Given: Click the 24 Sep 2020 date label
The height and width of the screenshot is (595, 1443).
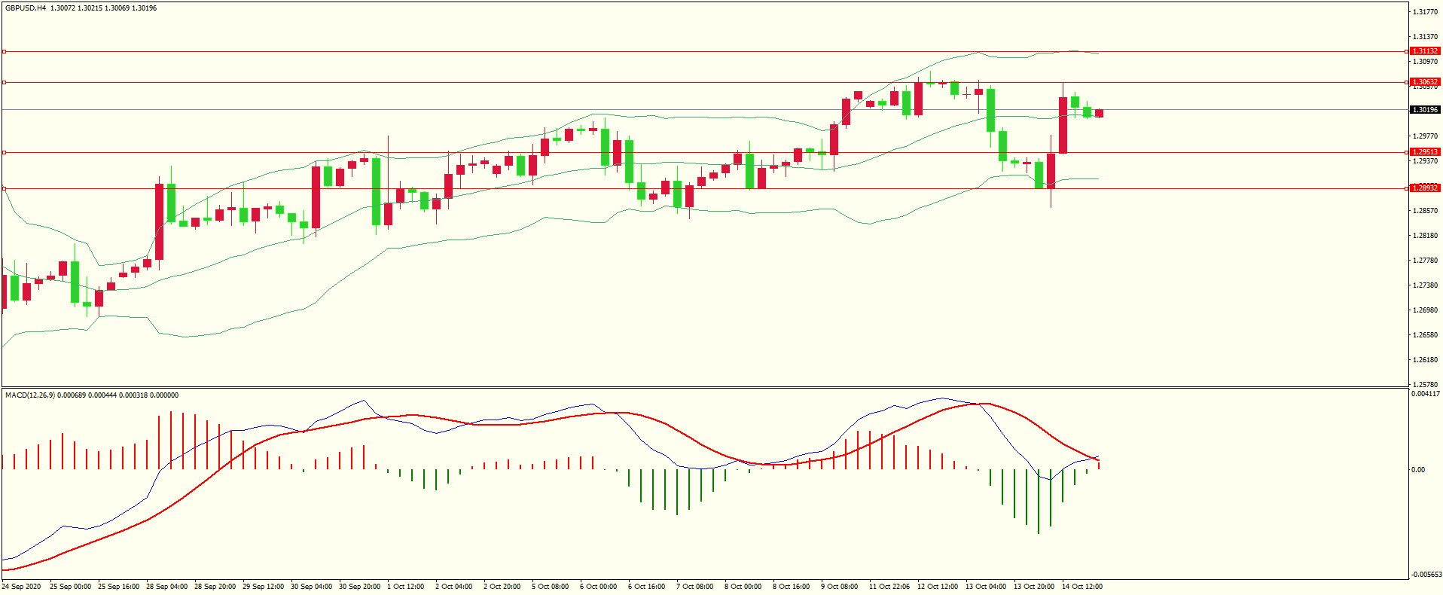Looking at the screenshot, I should tap(22, 587).
